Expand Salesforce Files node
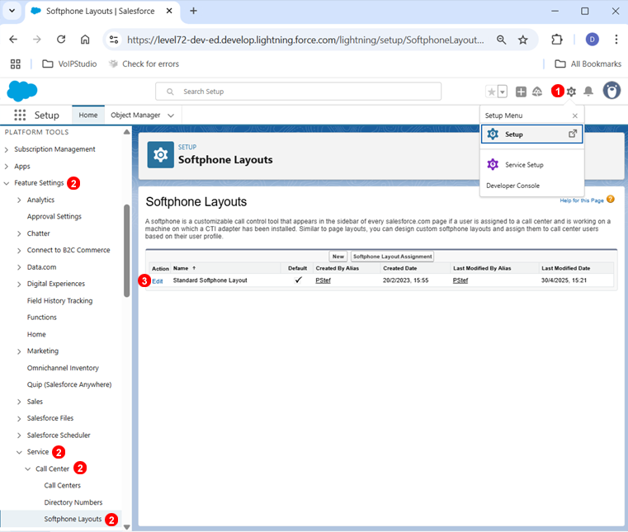 19,419
